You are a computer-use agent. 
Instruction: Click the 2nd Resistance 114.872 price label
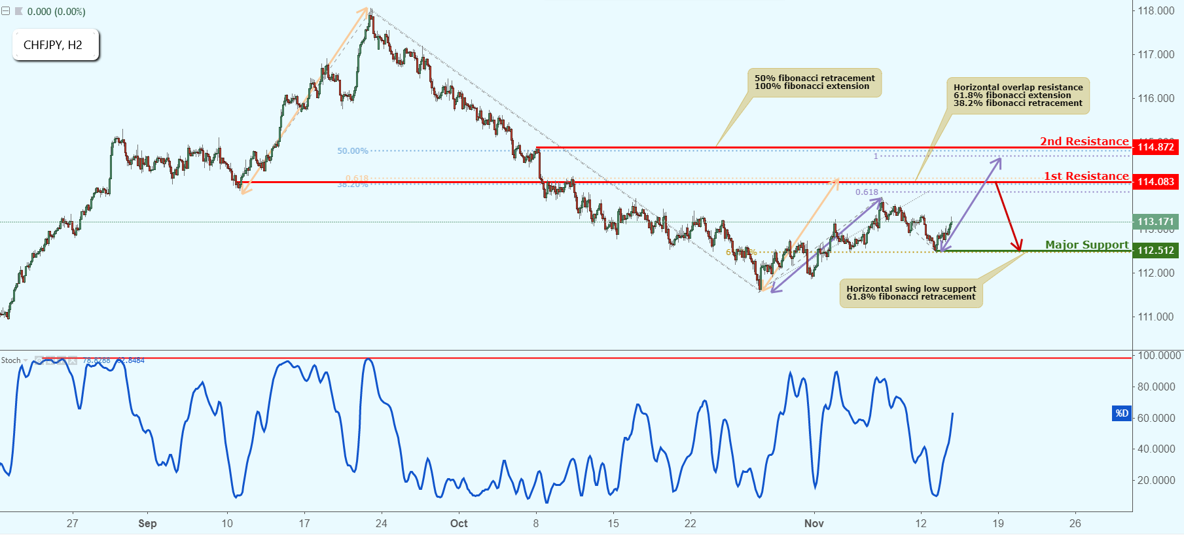point(1155,147)
